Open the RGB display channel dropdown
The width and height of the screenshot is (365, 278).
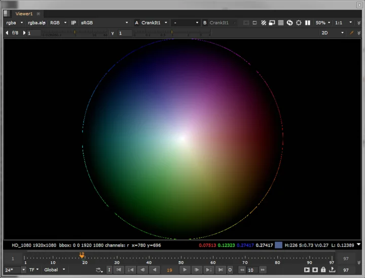coord(58,23)
